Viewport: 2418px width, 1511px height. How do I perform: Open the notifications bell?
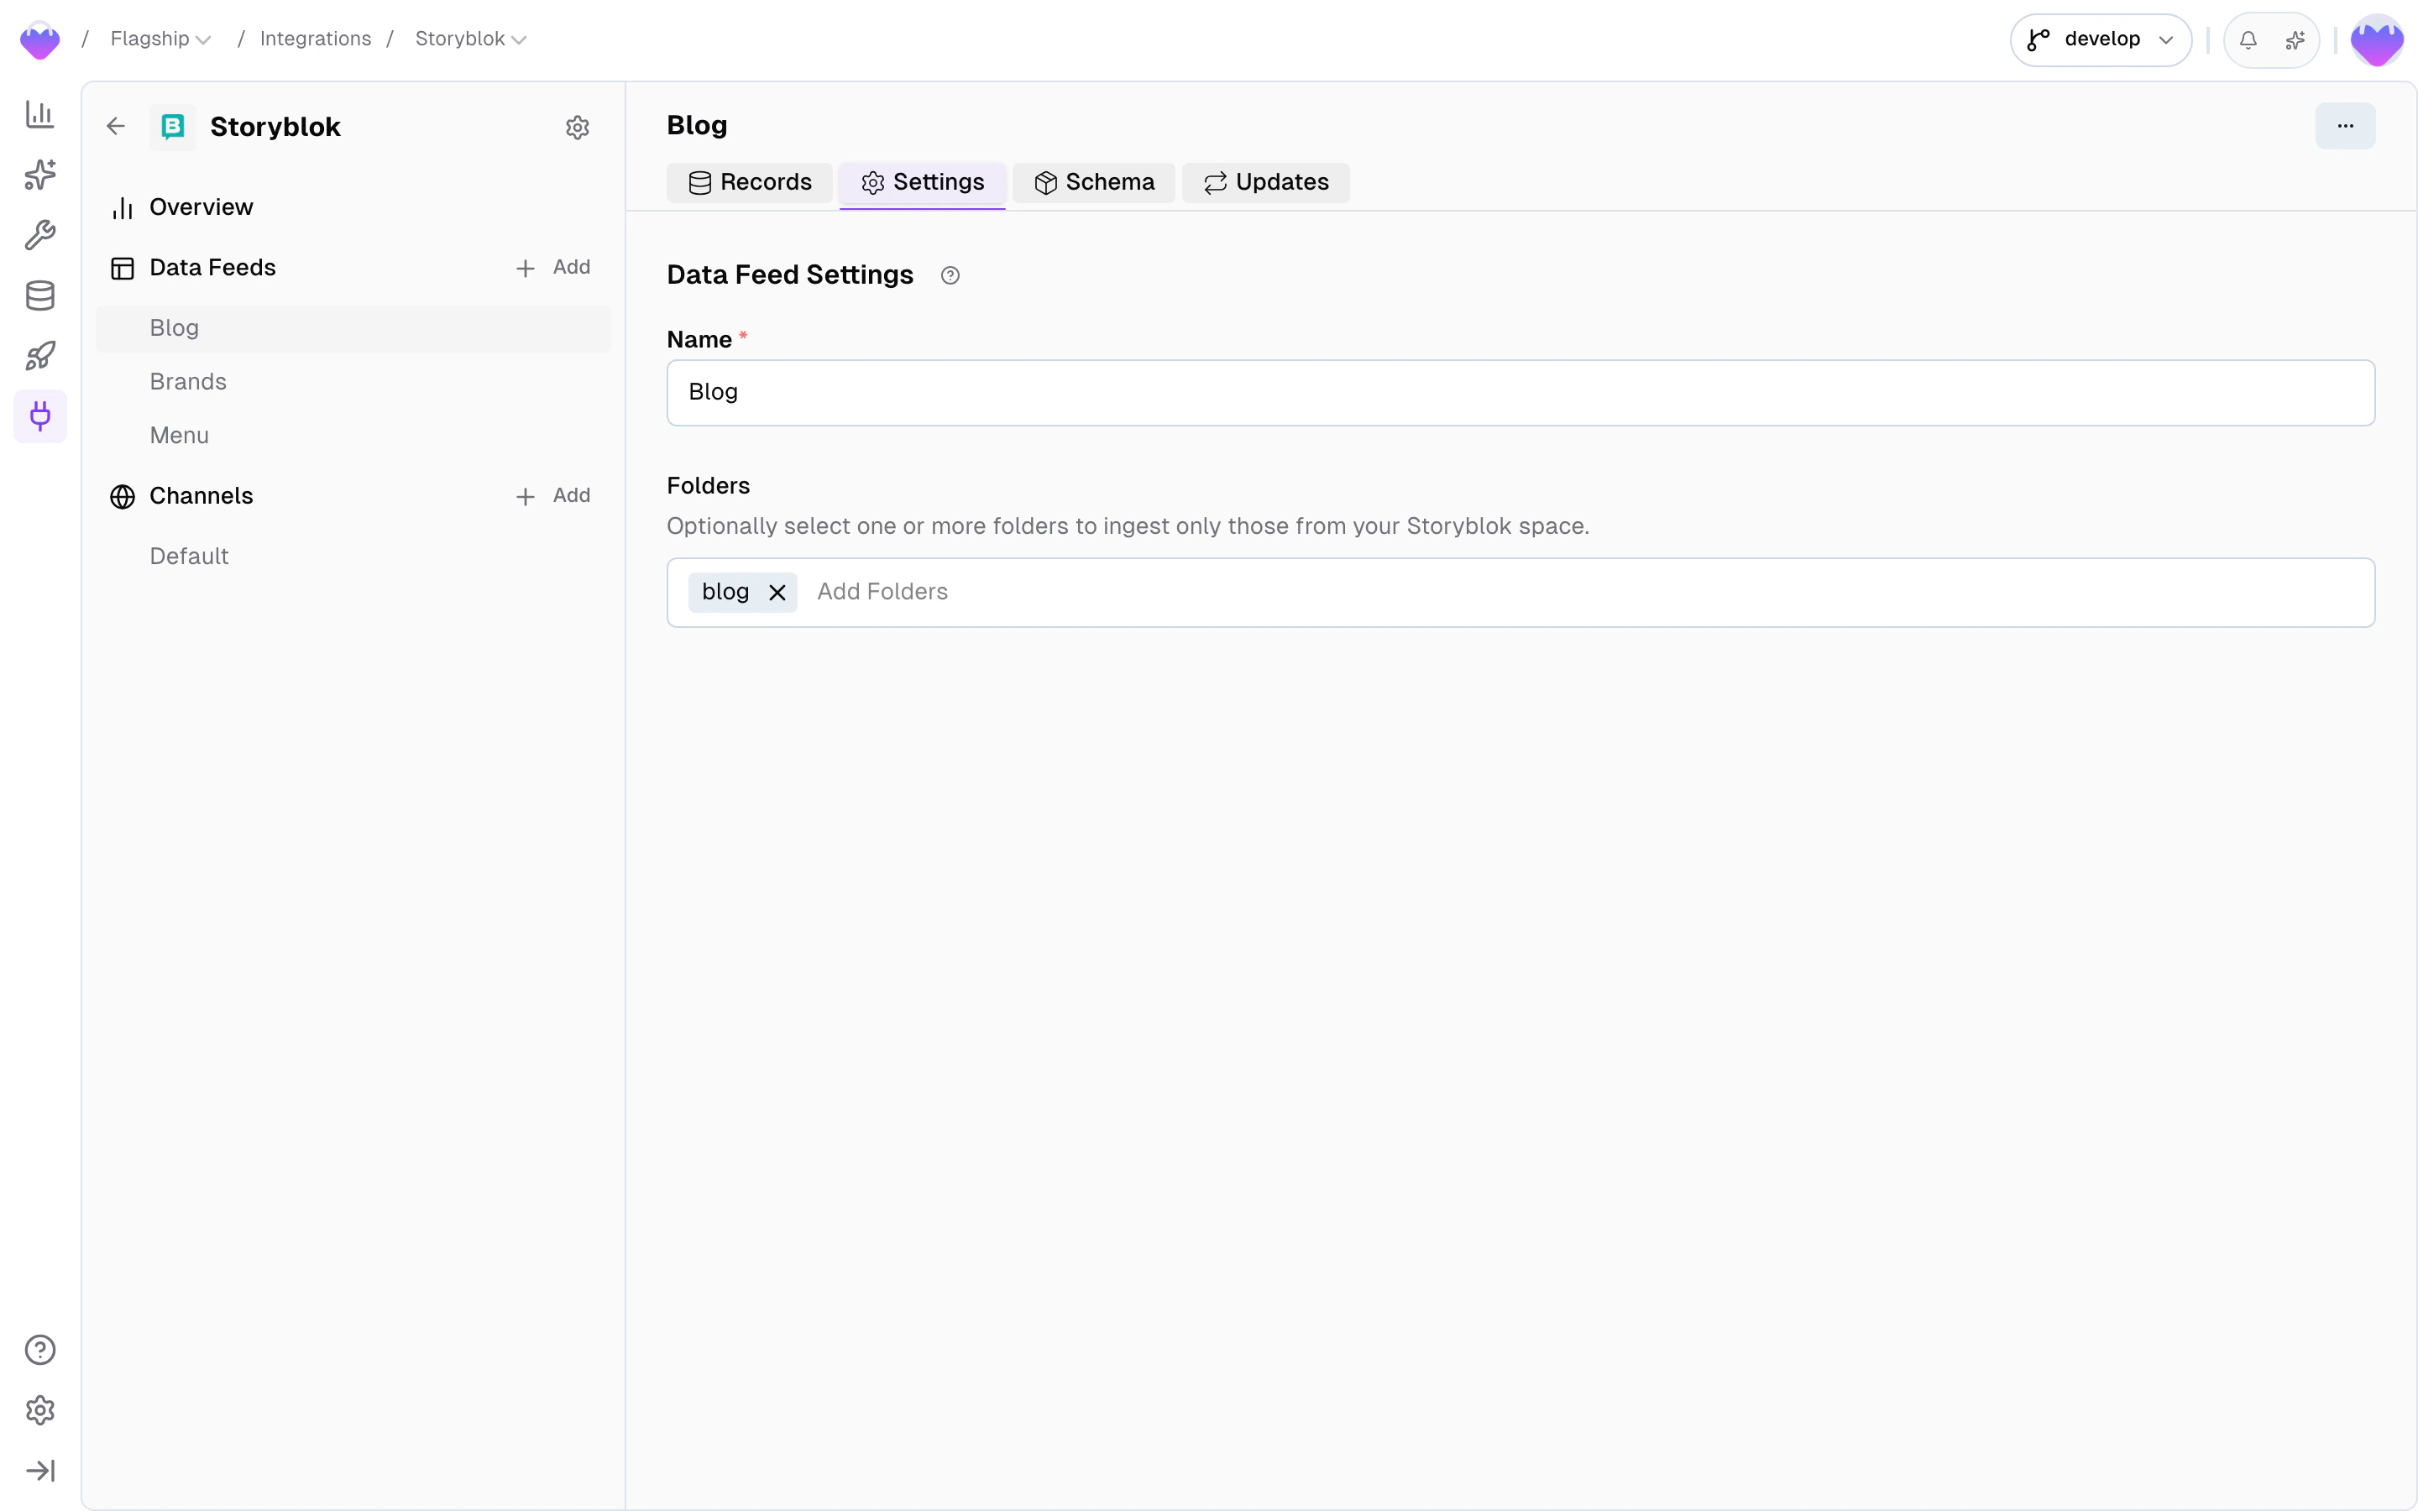pyautogui.click(x=2248, y=40)
